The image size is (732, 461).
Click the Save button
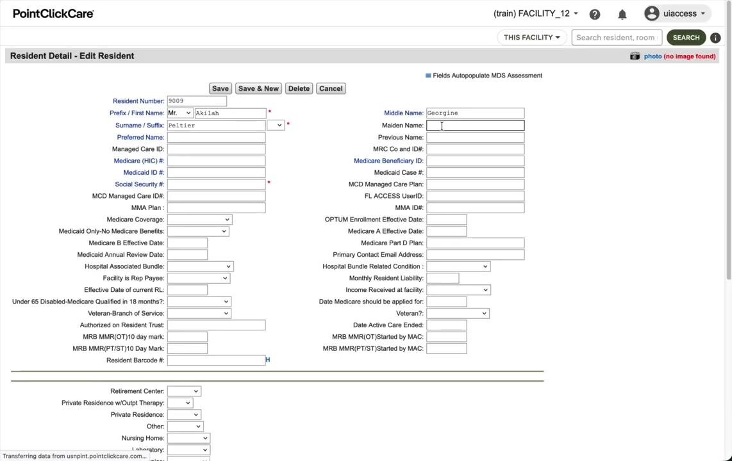point(220,88)
